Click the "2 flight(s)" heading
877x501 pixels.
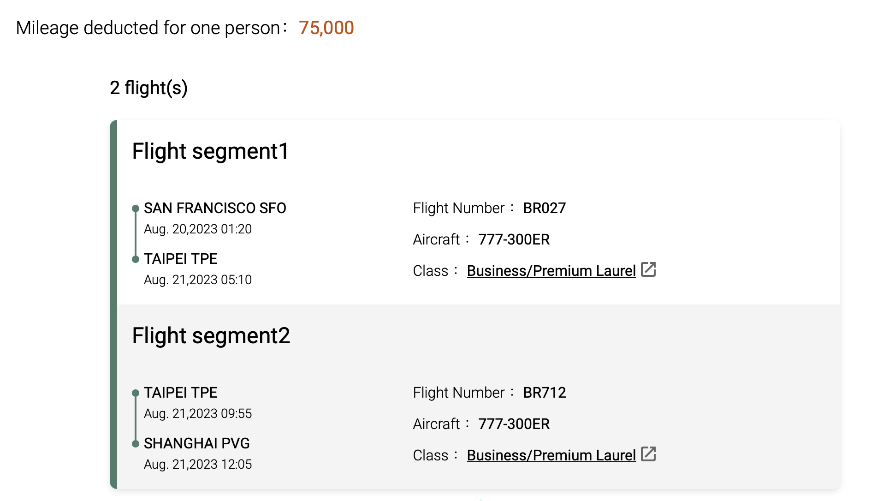point(148,88)
